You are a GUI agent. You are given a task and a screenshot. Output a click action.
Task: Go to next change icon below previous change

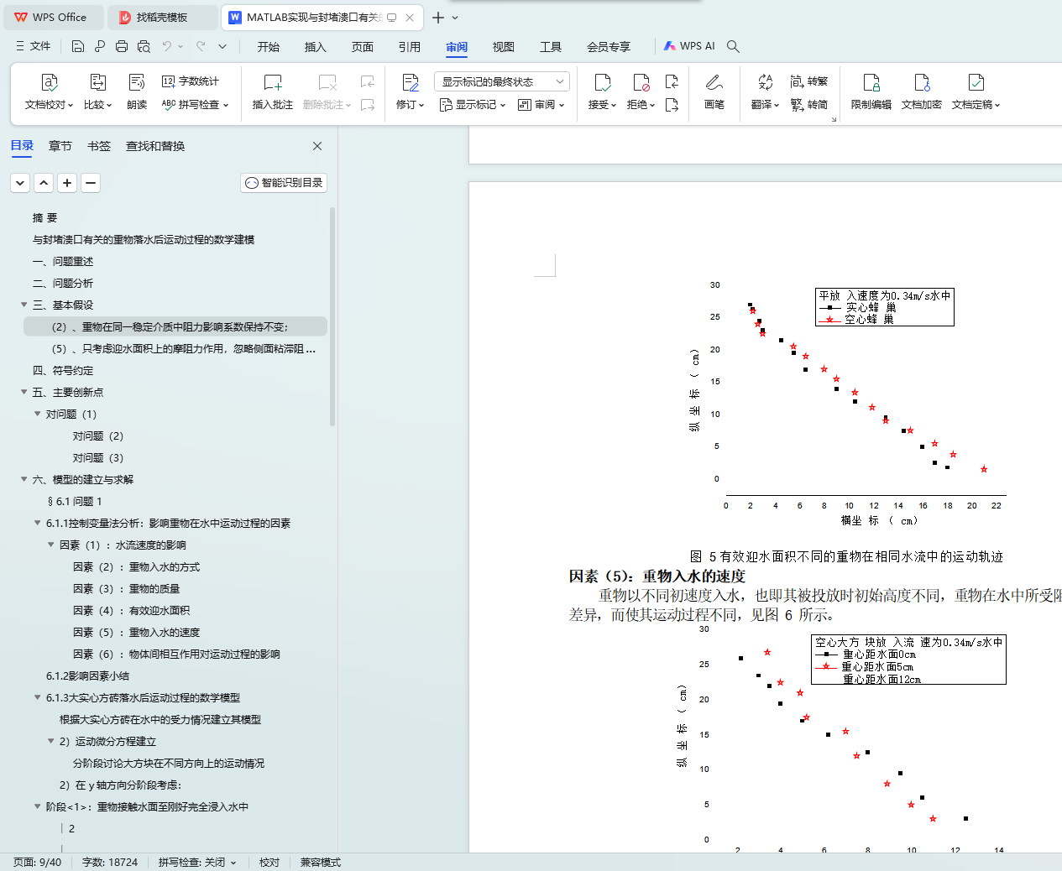point(672,105)
